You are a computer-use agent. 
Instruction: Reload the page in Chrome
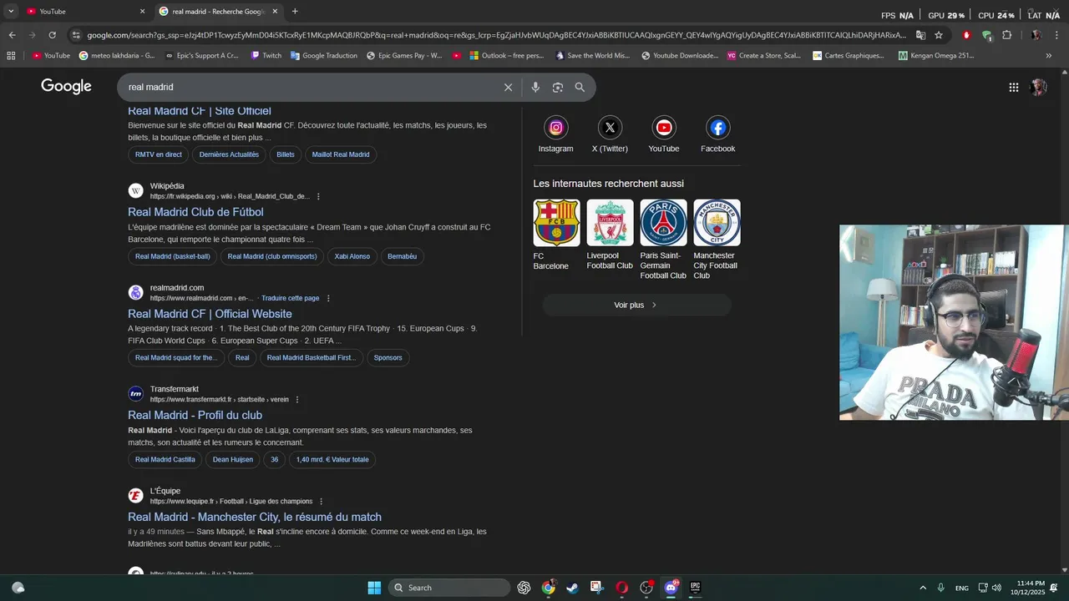pyautogui.click(x=52, y=35)
